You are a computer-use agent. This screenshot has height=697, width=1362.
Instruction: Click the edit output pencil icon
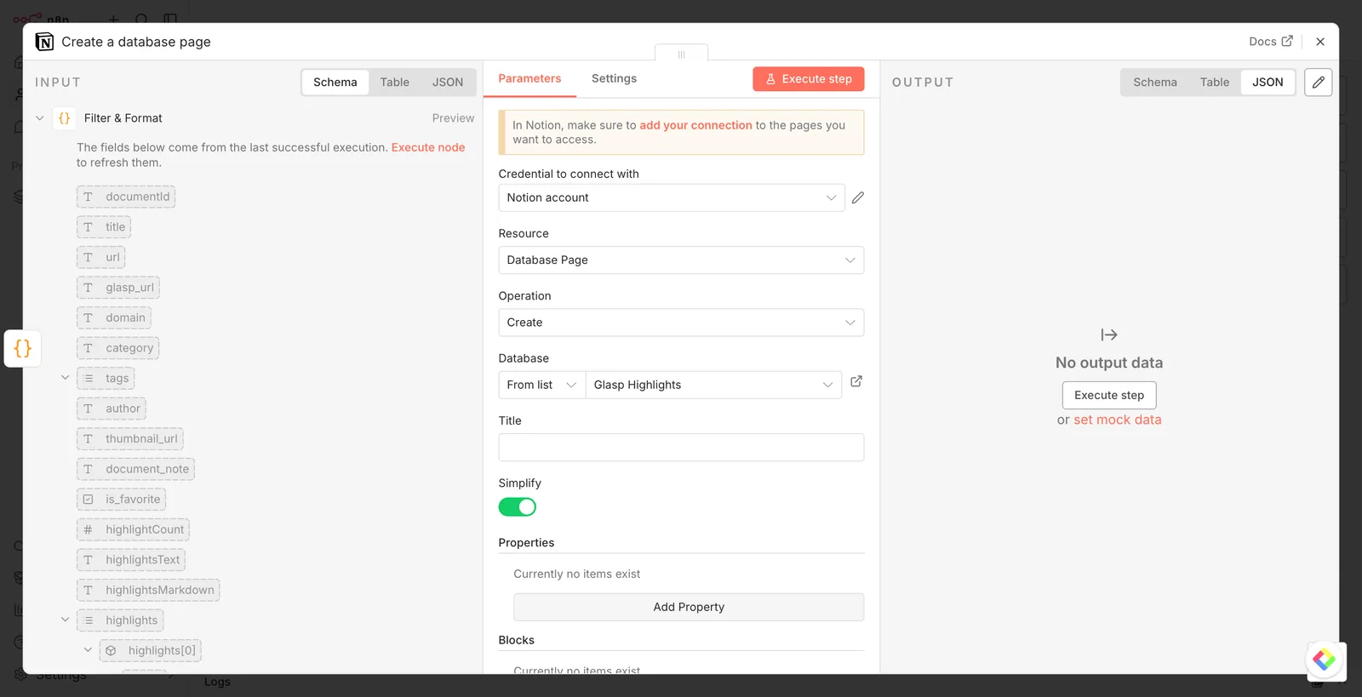coord(1319,83)
